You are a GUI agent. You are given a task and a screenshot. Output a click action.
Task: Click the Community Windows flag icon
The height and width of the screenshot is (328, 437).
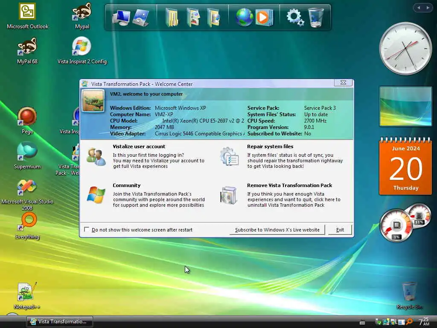pyautogui.click(x=96, y=195)
